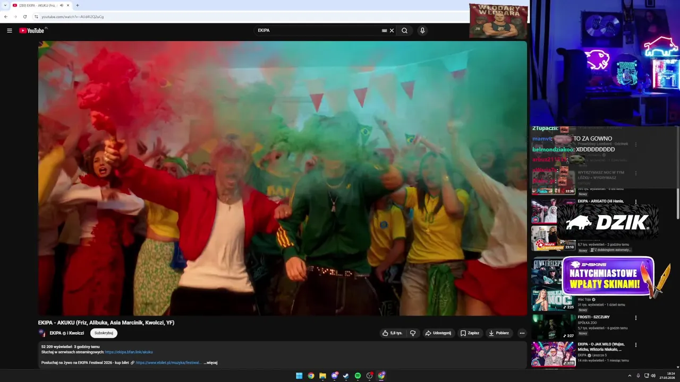Open options menu for EKIPA - O JAK MIŁO
Image resolution: width=680 pixels, height=382 pixels.
click(x=636, y=345)
